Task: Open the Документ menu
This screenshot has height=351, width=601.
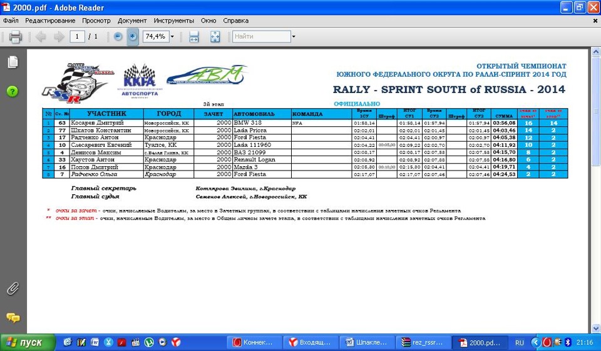Action: coord(132,21)
